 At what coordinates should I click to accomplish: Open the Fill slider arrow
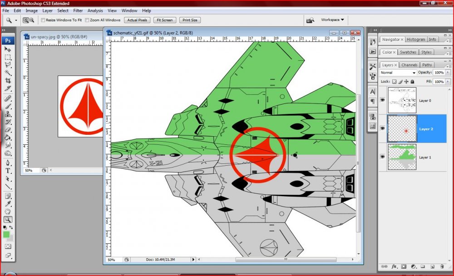448,82
